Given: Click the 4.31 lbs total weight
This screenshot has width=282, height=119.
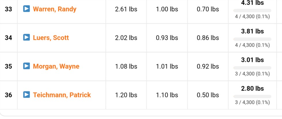Looking at the screenshot, I should point(252,3).
